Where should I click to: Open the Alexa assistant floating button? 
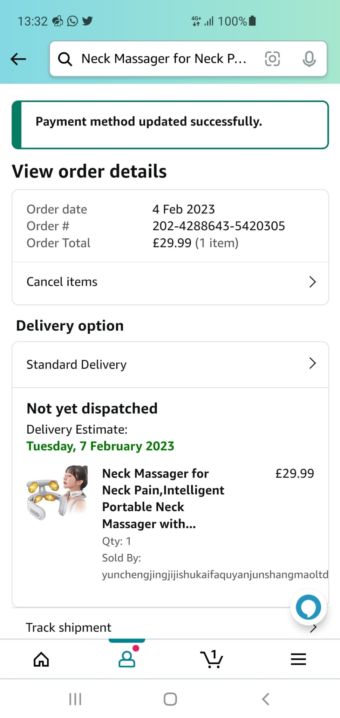(x=308, y=608)
